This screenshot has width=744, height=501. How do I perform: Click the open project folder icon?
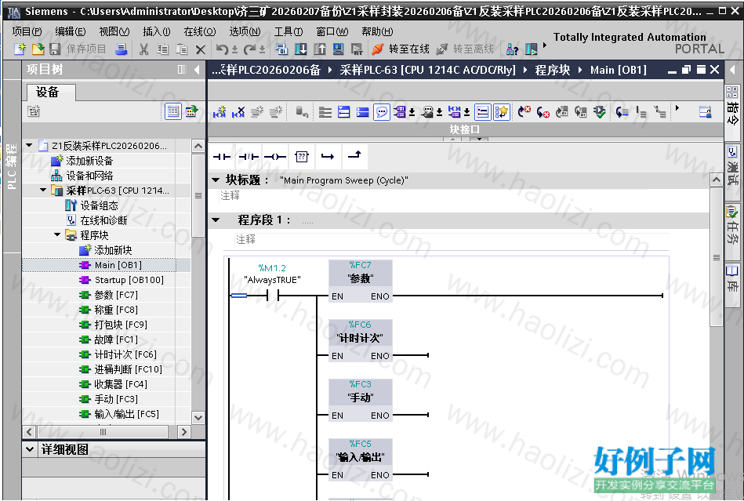click(38, 49)
